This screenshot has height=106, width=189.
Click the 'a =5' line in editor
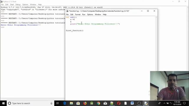coord(72,19)
